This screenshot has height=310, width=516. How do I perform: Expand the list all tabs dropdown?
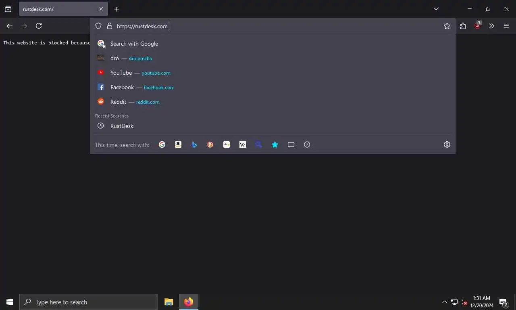click(436, 9)
